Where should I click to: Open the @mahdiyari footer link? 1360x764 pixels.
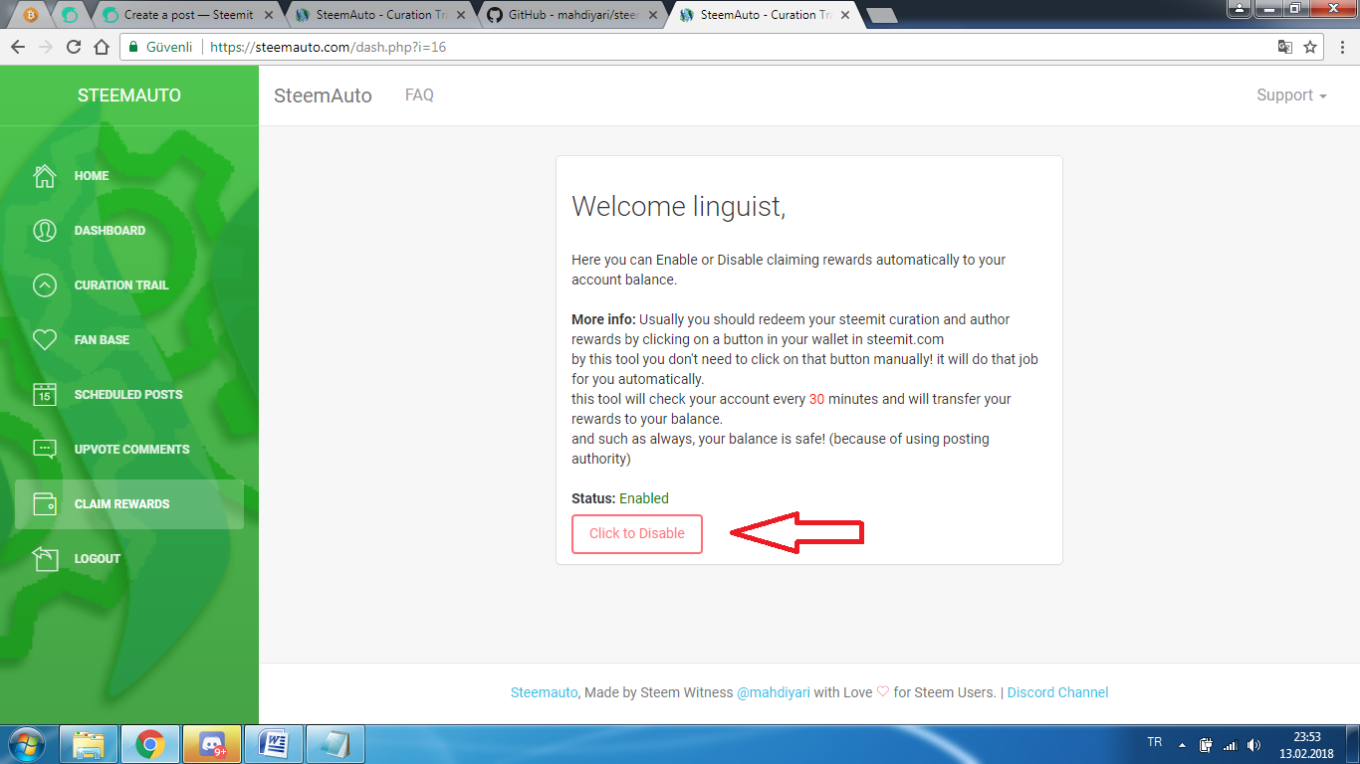coord(774,692)
